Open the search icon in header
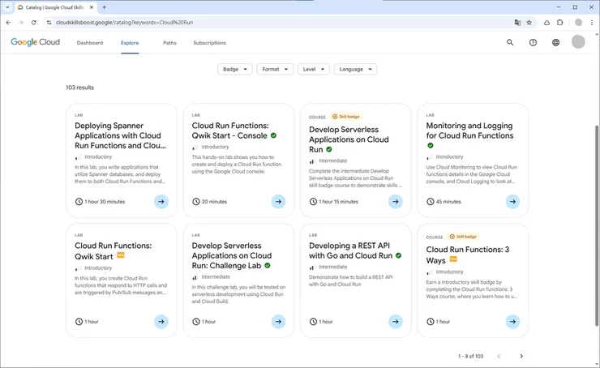The image size is (600, 368). point(510,42)
